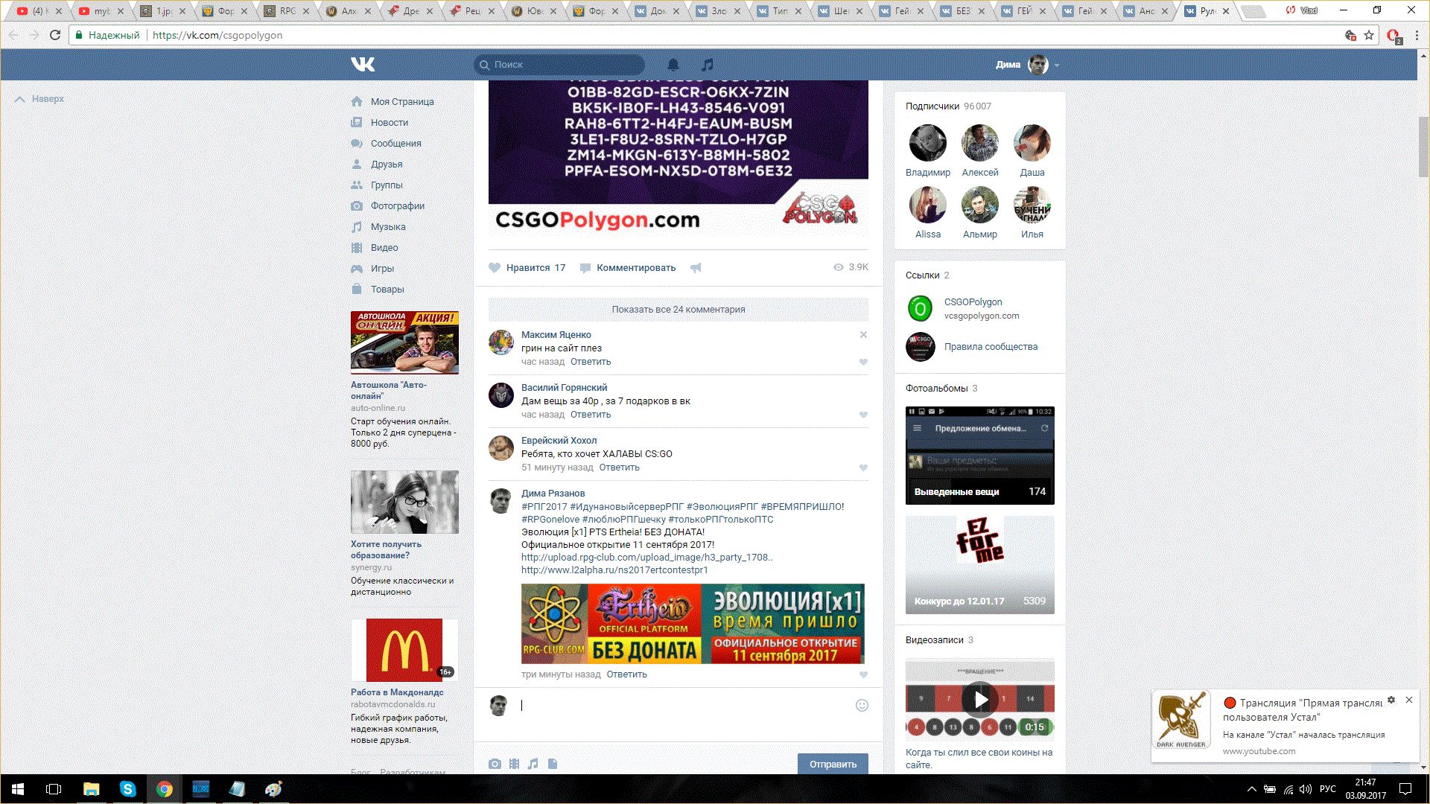The width and height of the screenshot is (1430, 804).
Task: Play the roulette video thumbnail
Action: point(980,699)
